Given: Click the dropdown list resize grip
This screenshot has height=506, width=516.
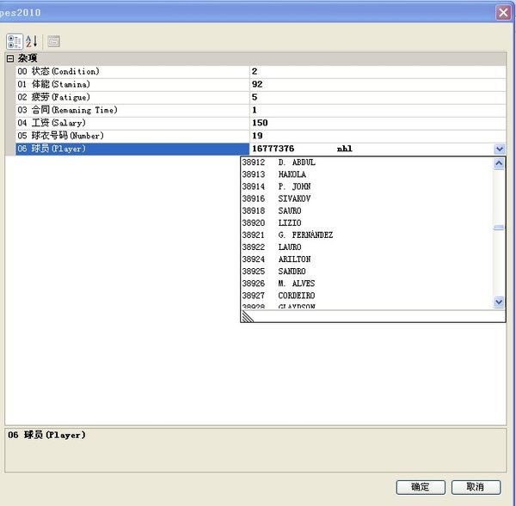Looking at the screenshot, I should [x=248, y=317].
